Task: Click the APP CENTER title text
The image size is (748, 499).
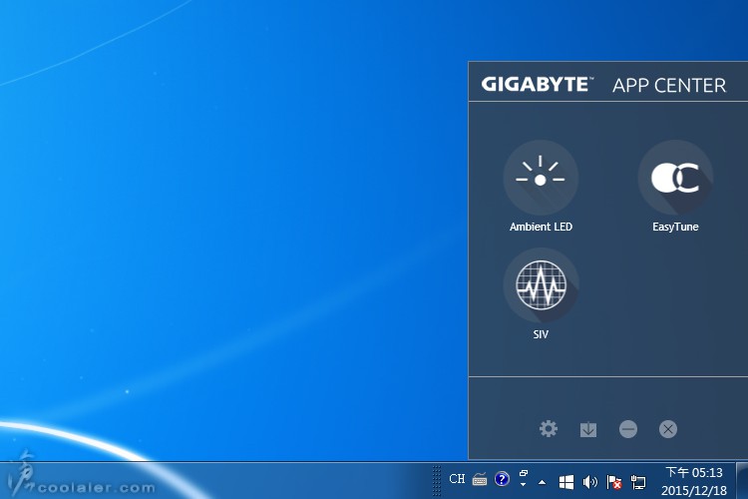Action: point(669,86)
